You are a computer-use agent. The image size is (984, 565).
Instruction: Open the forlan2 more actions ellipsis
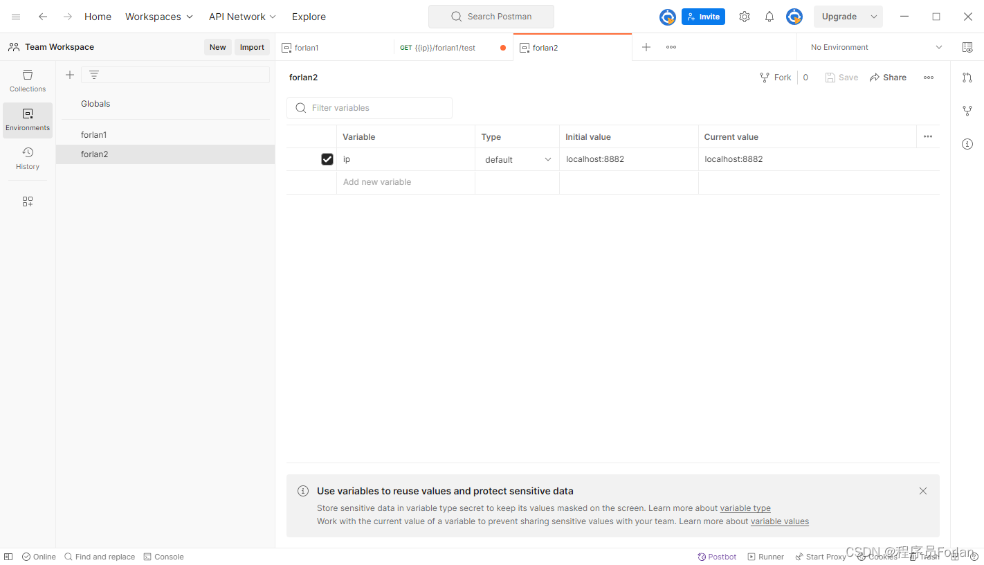pos(929,78)
